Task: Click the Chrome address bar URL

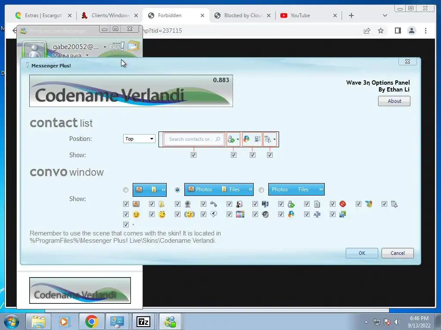Action: pos(162,31)
